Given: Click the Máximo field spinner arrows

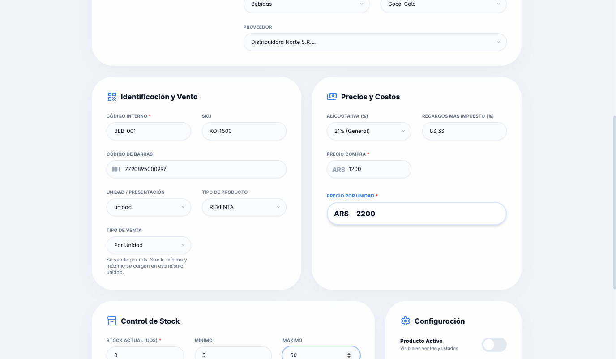Looking at the screenshot, I should click(x=349, y=355).
